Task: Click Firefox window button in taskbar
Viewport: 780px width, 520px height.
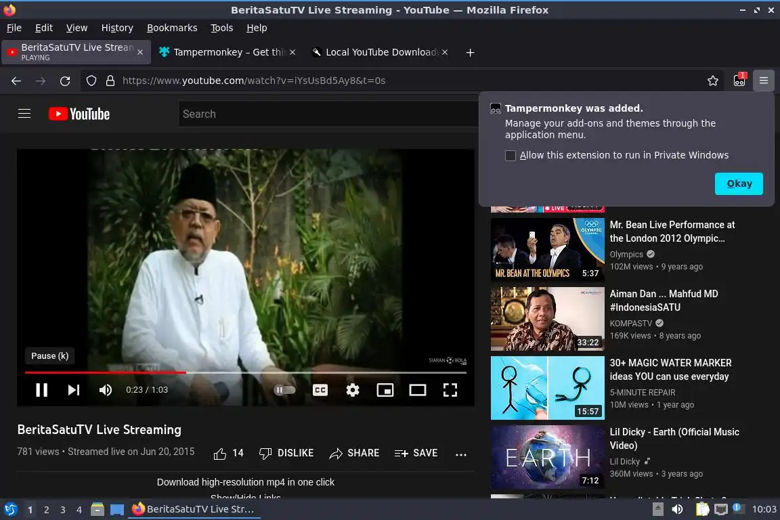Action: 194,510
